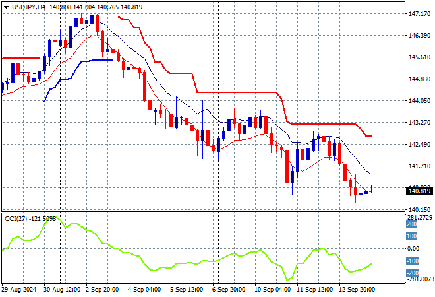
Task: Select the thick red stepped trailing line
Action: pyautogui.click(x=237, y=92)
